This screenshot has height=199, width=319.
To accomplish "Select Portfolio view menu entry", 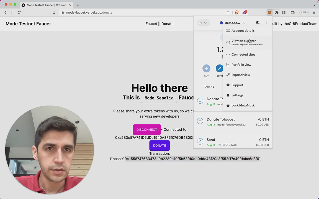I will (247, 65).
